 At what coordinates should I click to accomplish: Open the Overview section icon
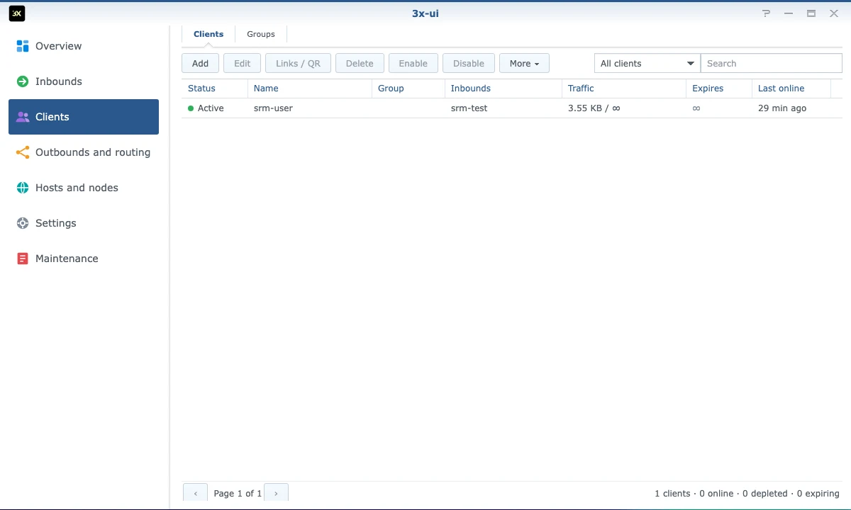coord(23,46)
